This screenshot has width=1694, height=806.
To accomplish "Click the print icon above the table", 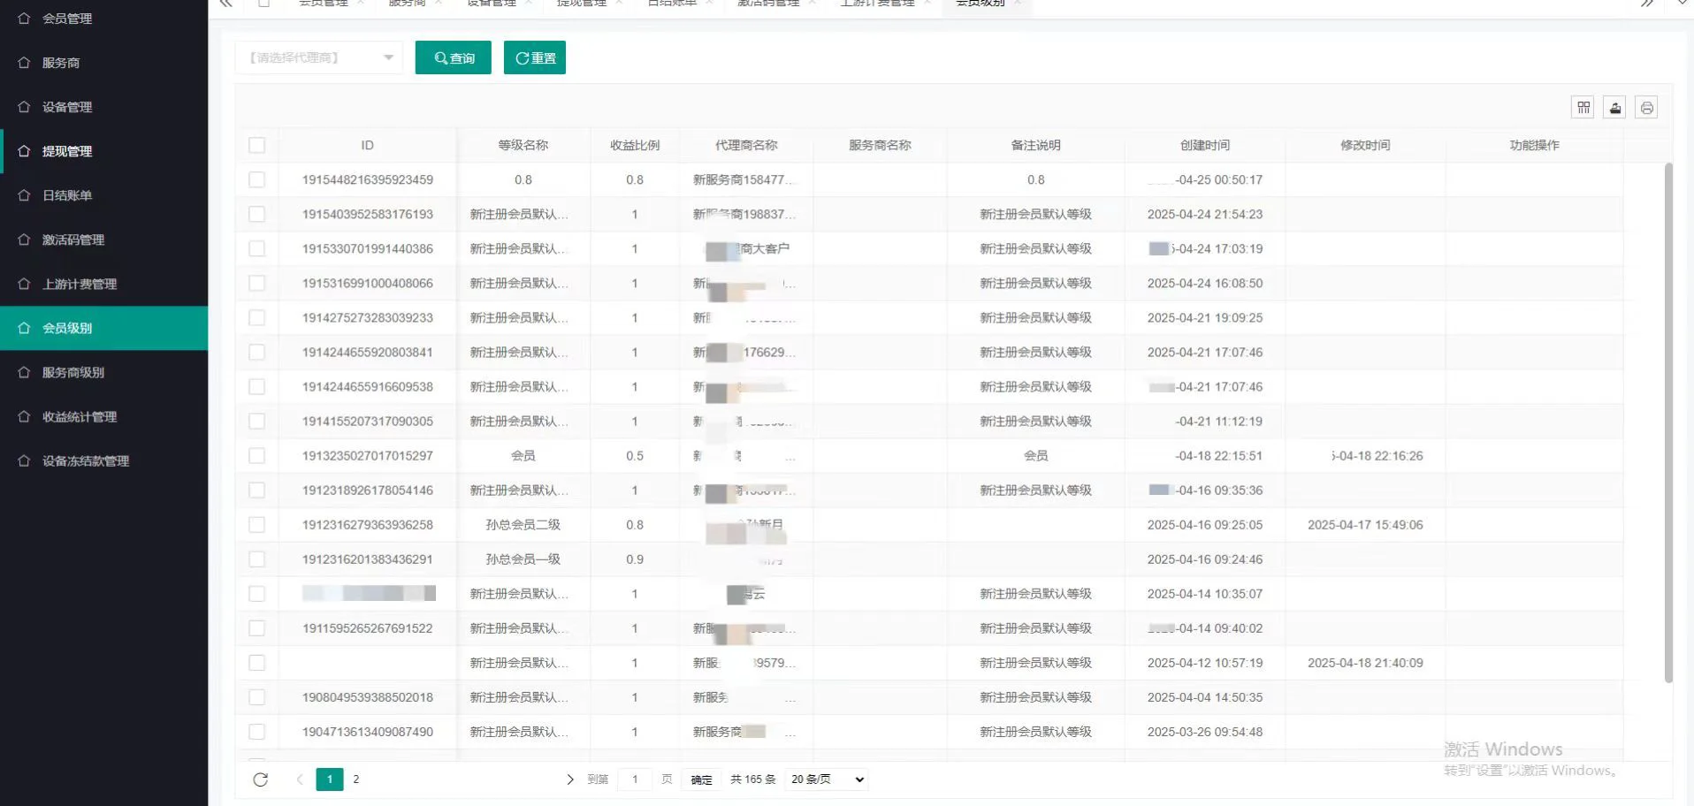I will click(1647, 107).
